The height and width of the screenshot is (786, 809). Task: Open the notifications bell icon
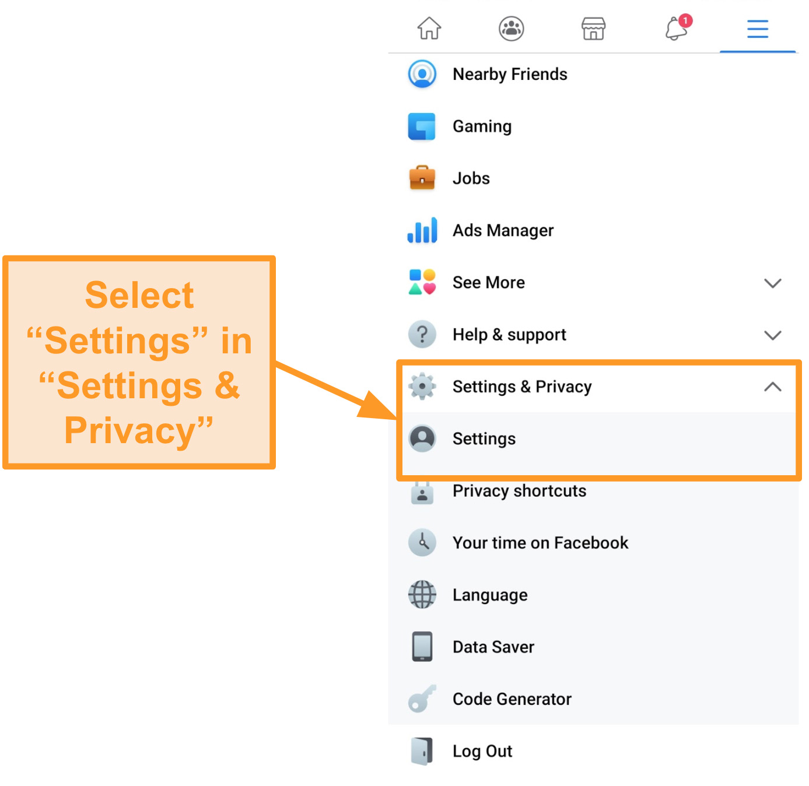pyautogui.click(x=677, y=27)
